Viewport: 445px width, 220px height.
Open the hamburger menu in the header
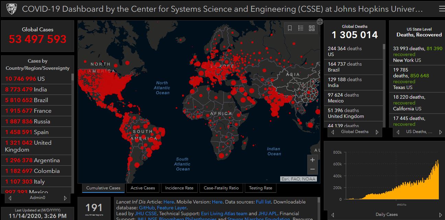tap(442, 9)
